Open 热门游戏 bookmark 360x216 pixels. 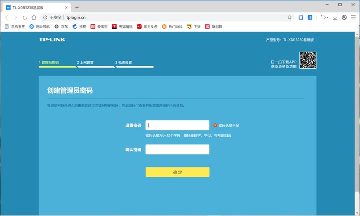coord(172,27)
